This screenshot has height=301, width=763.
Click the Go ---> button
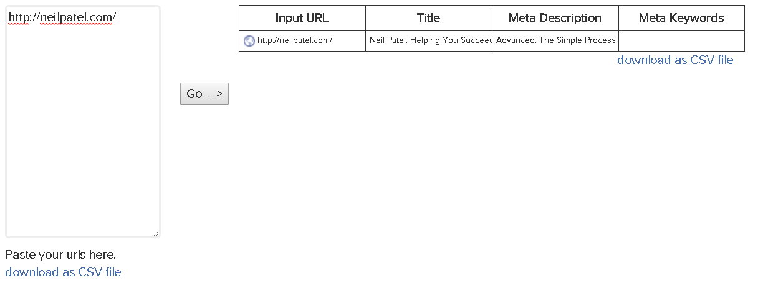(x=204, y=94)
